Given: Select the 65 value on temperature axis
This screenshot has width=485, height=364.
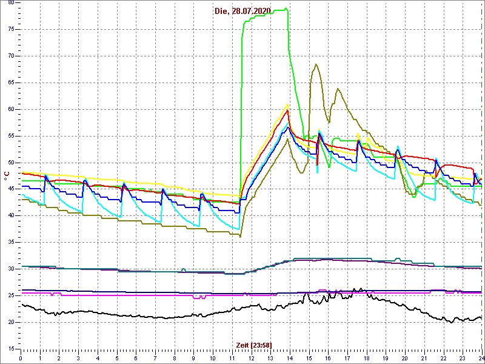Looking at the screenshot, I should tap(10, 83).
